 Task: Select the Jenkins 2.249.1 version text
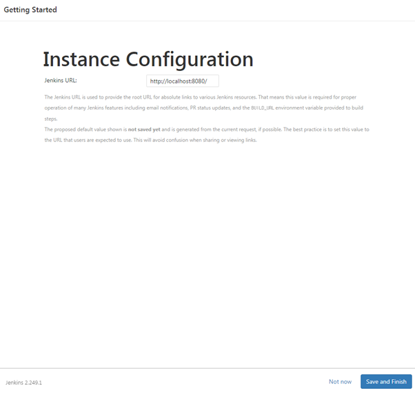[23, 383]
